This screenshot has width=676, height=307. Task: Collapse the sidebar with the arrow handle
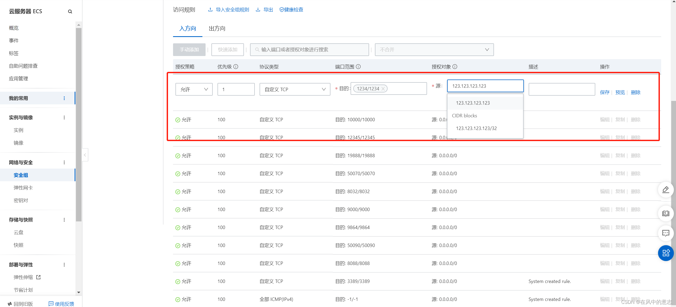[x=85, y=155]
